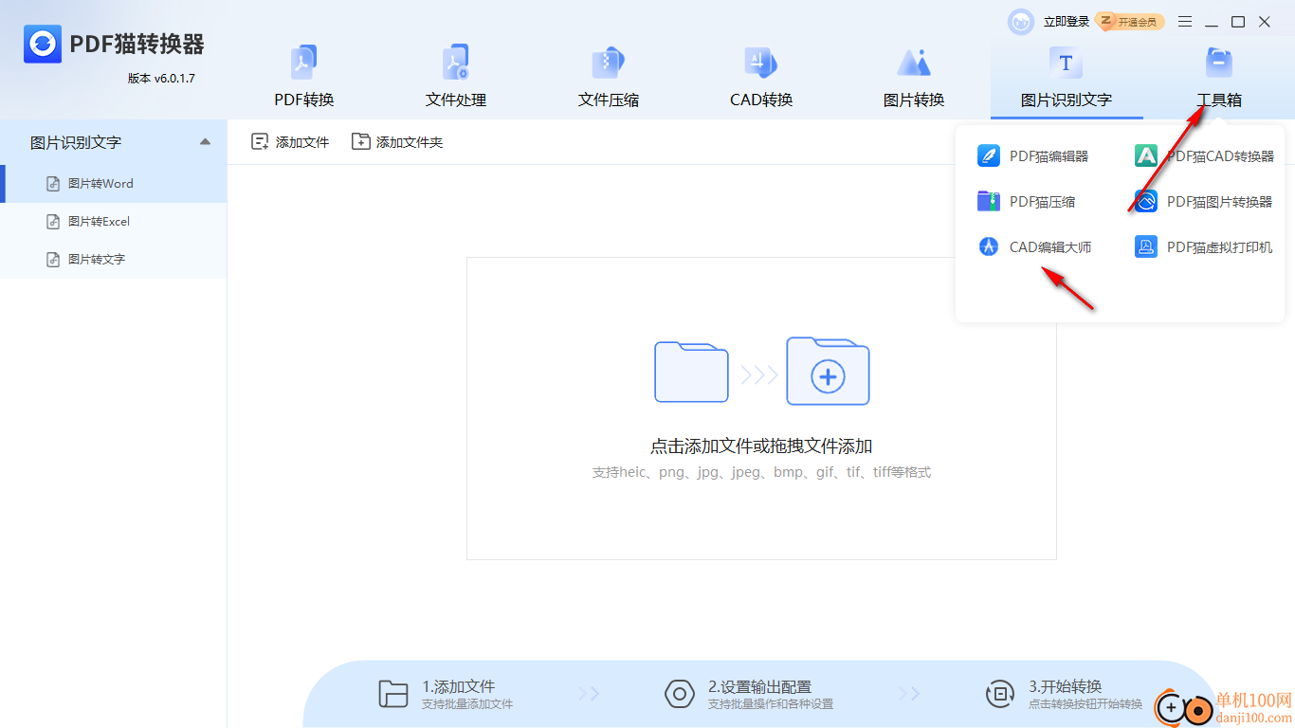The width and height of the screenshot is (1295, 728).
Task: Open the PDF转换 tab icon
Action: point(304,63)
